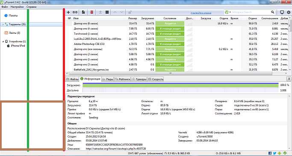292x156 pixels.
Task: Click the Add Torrent plus icon
Action: coord(68,12)
